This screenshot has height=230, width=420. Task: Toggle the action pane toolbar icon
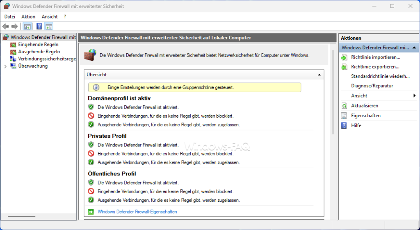(x=49, y=26)
